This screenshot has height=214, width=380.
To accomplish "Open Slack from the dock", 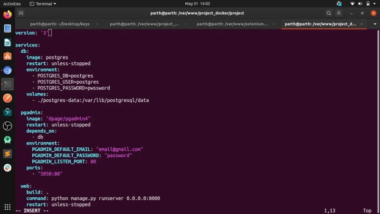I will [x=8, y=167].
